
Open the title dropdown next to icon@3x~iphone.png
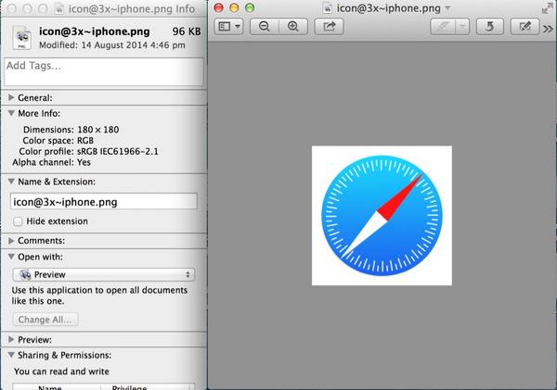(x=447, y=7)
